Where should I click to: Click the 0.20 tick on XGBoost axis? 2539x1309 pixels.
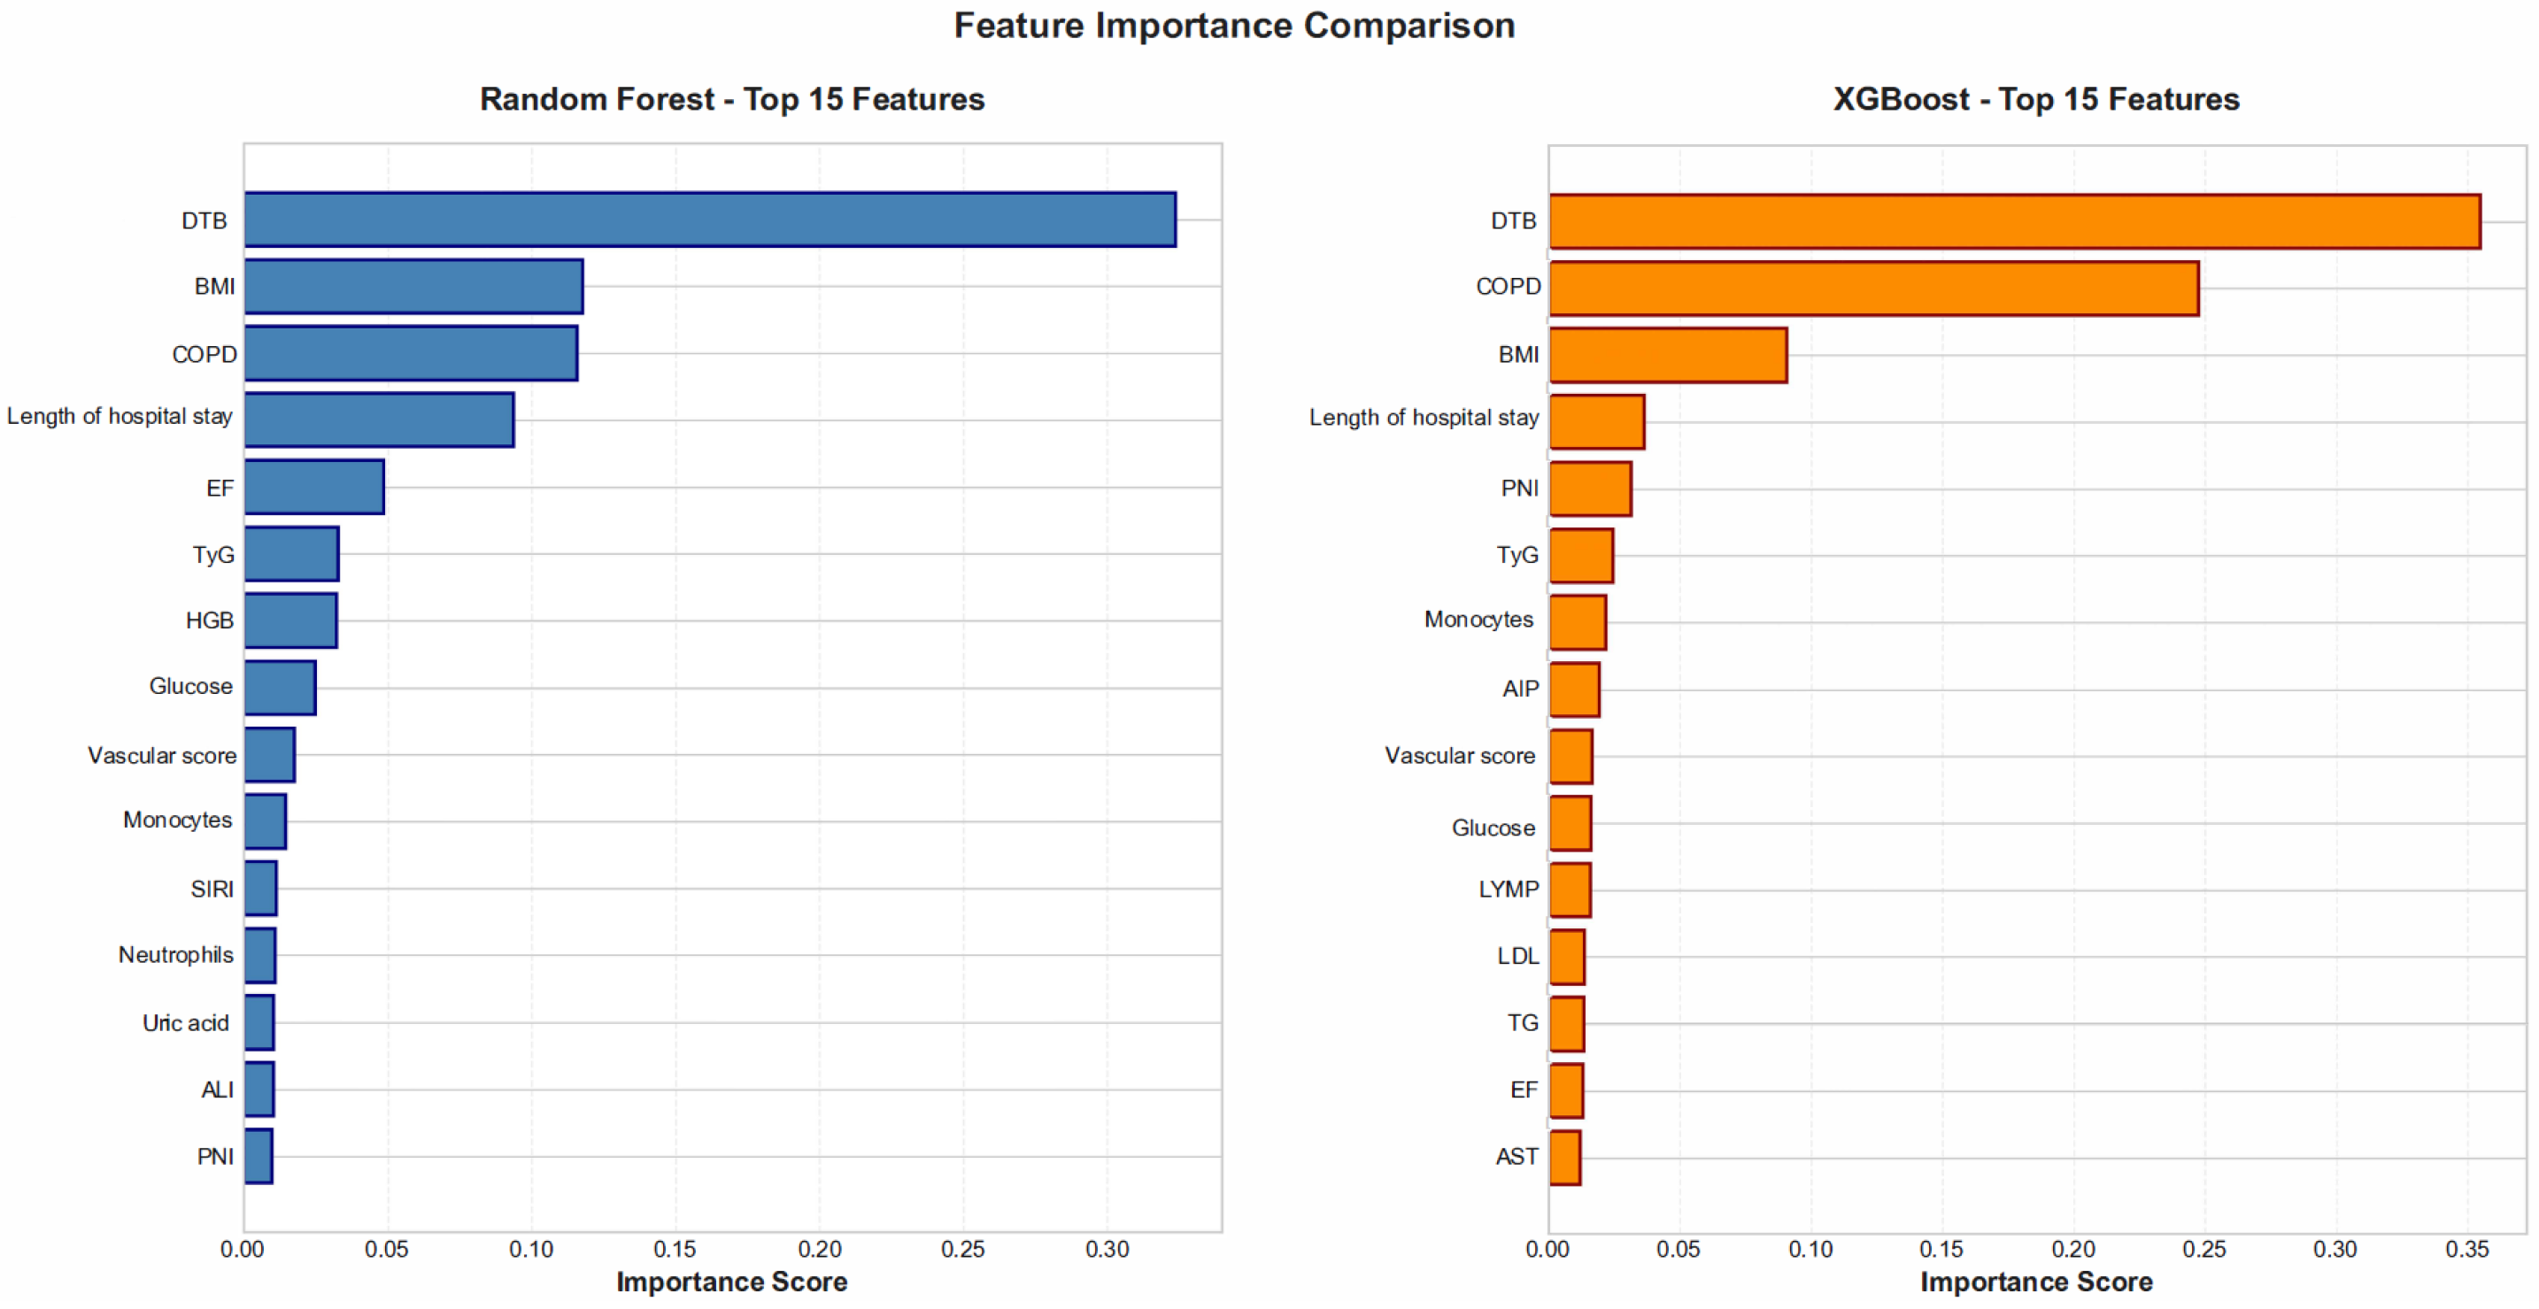(x=2073, y=1250)
